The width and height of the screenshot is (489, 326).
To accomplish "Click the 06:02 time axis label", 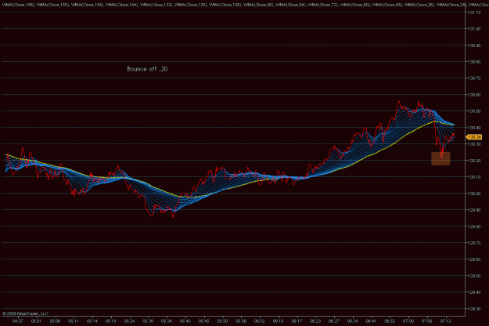I will (x=260, y=321).
